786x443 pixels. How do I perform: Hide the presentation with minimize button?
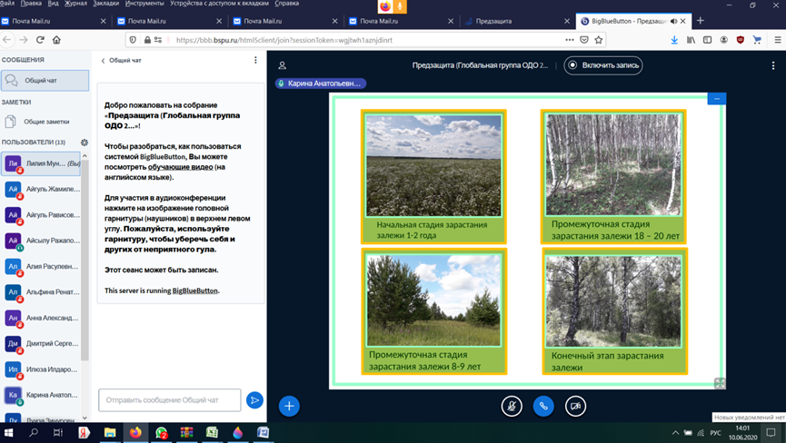pos(716,98)
